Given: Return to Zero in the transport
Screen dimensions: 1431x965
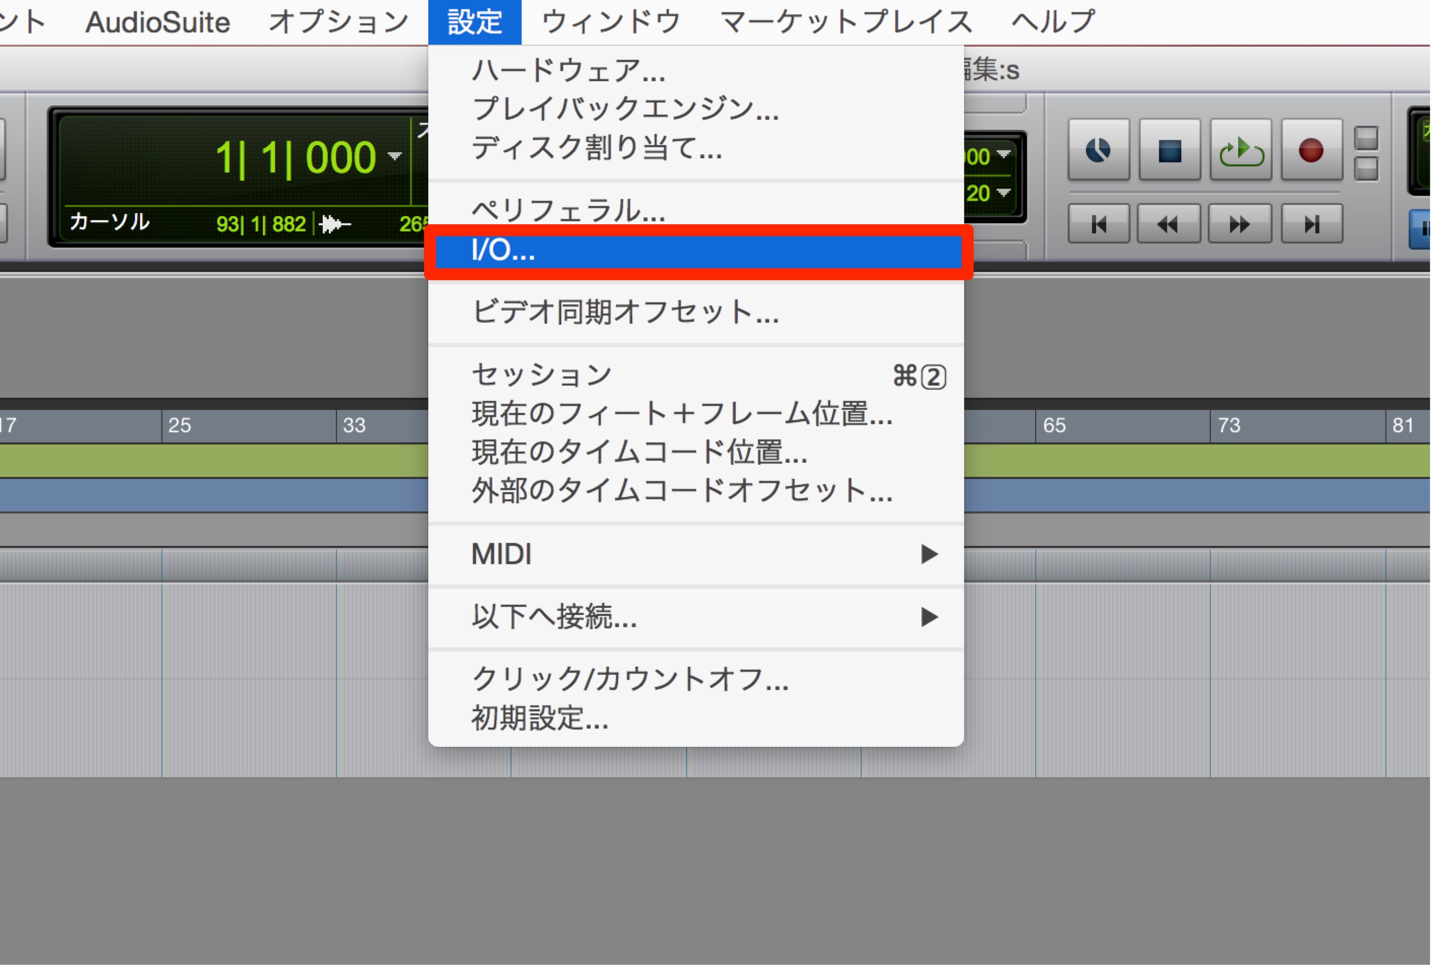Looking at the screenshot, I should [x=1099, y=224].
